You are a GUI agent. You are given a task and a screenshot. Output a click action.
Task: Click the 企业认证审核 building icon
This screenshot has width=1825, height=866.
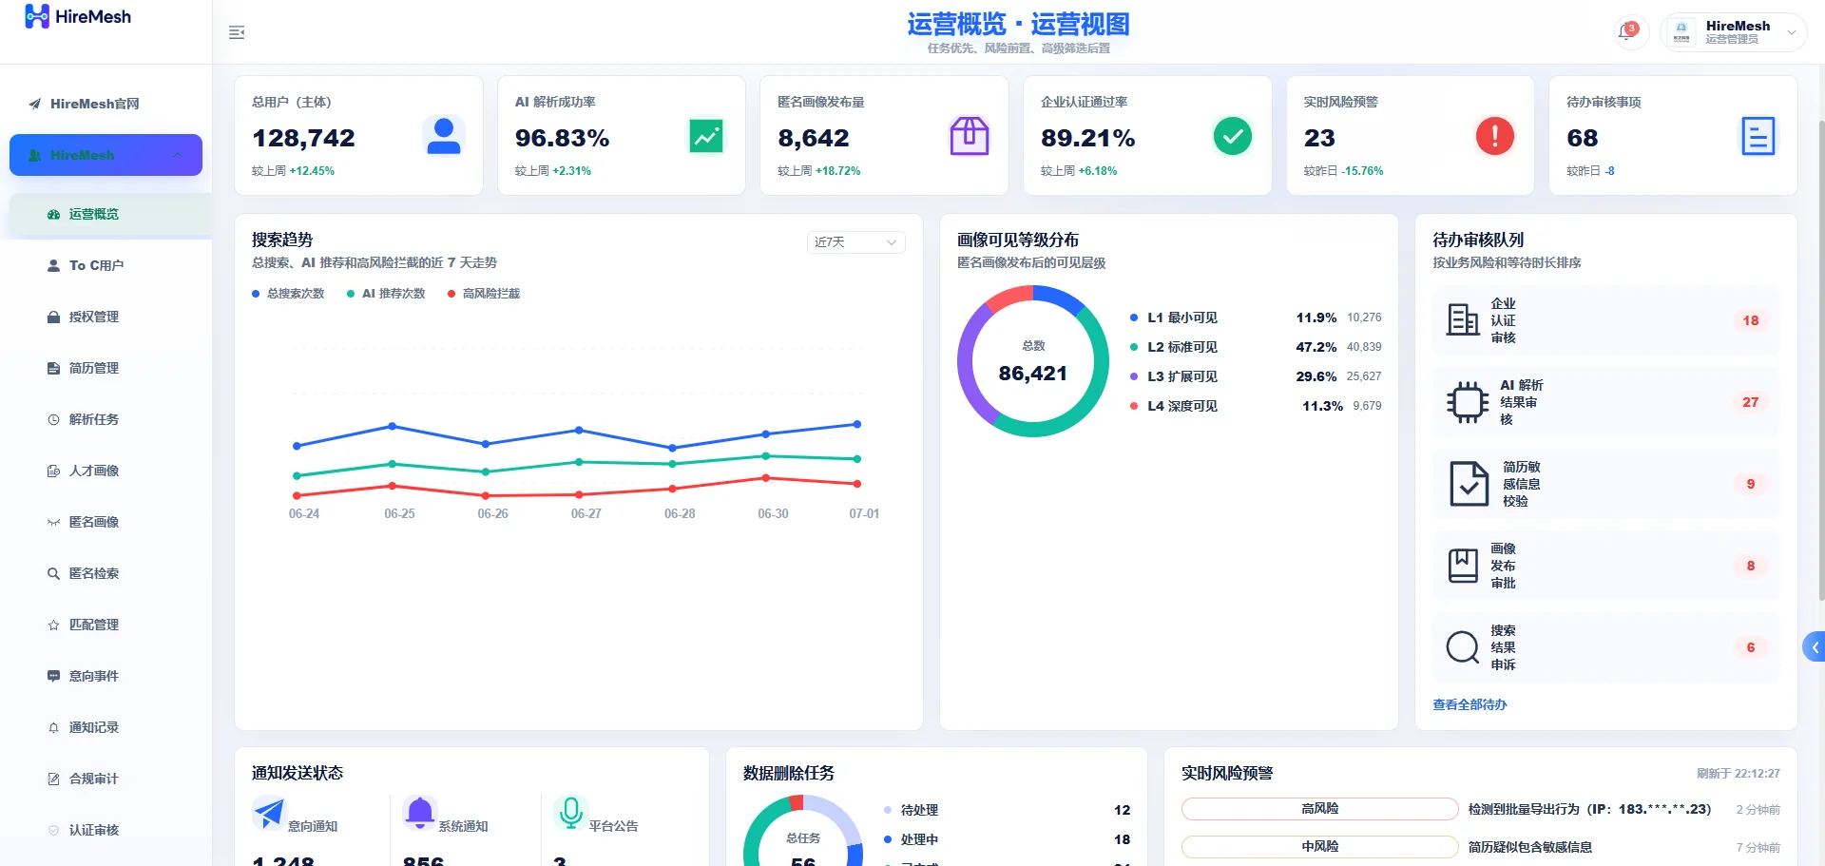click(x=1463, y=320)
